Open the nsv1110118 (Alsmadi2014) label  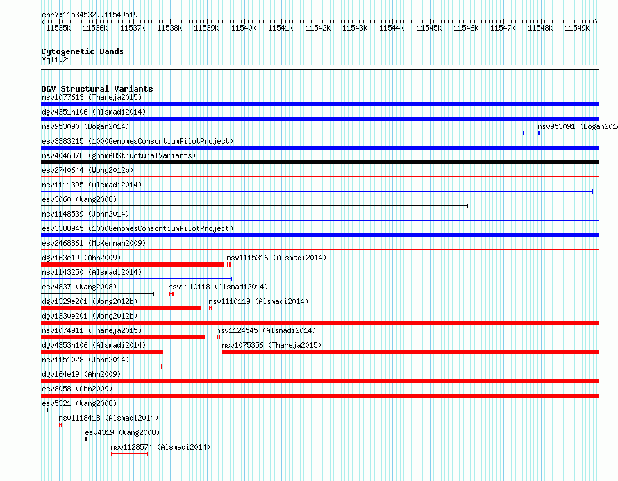tap(218, 287)
